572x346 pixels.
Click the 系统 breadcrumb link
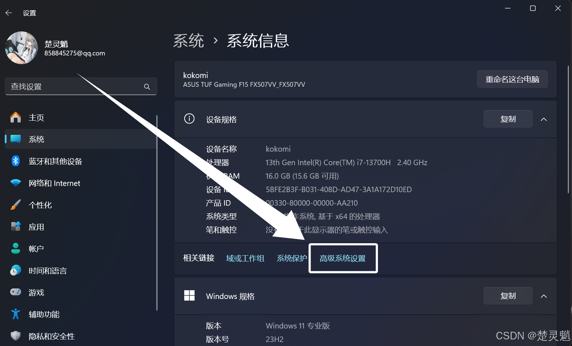point(189,40)
